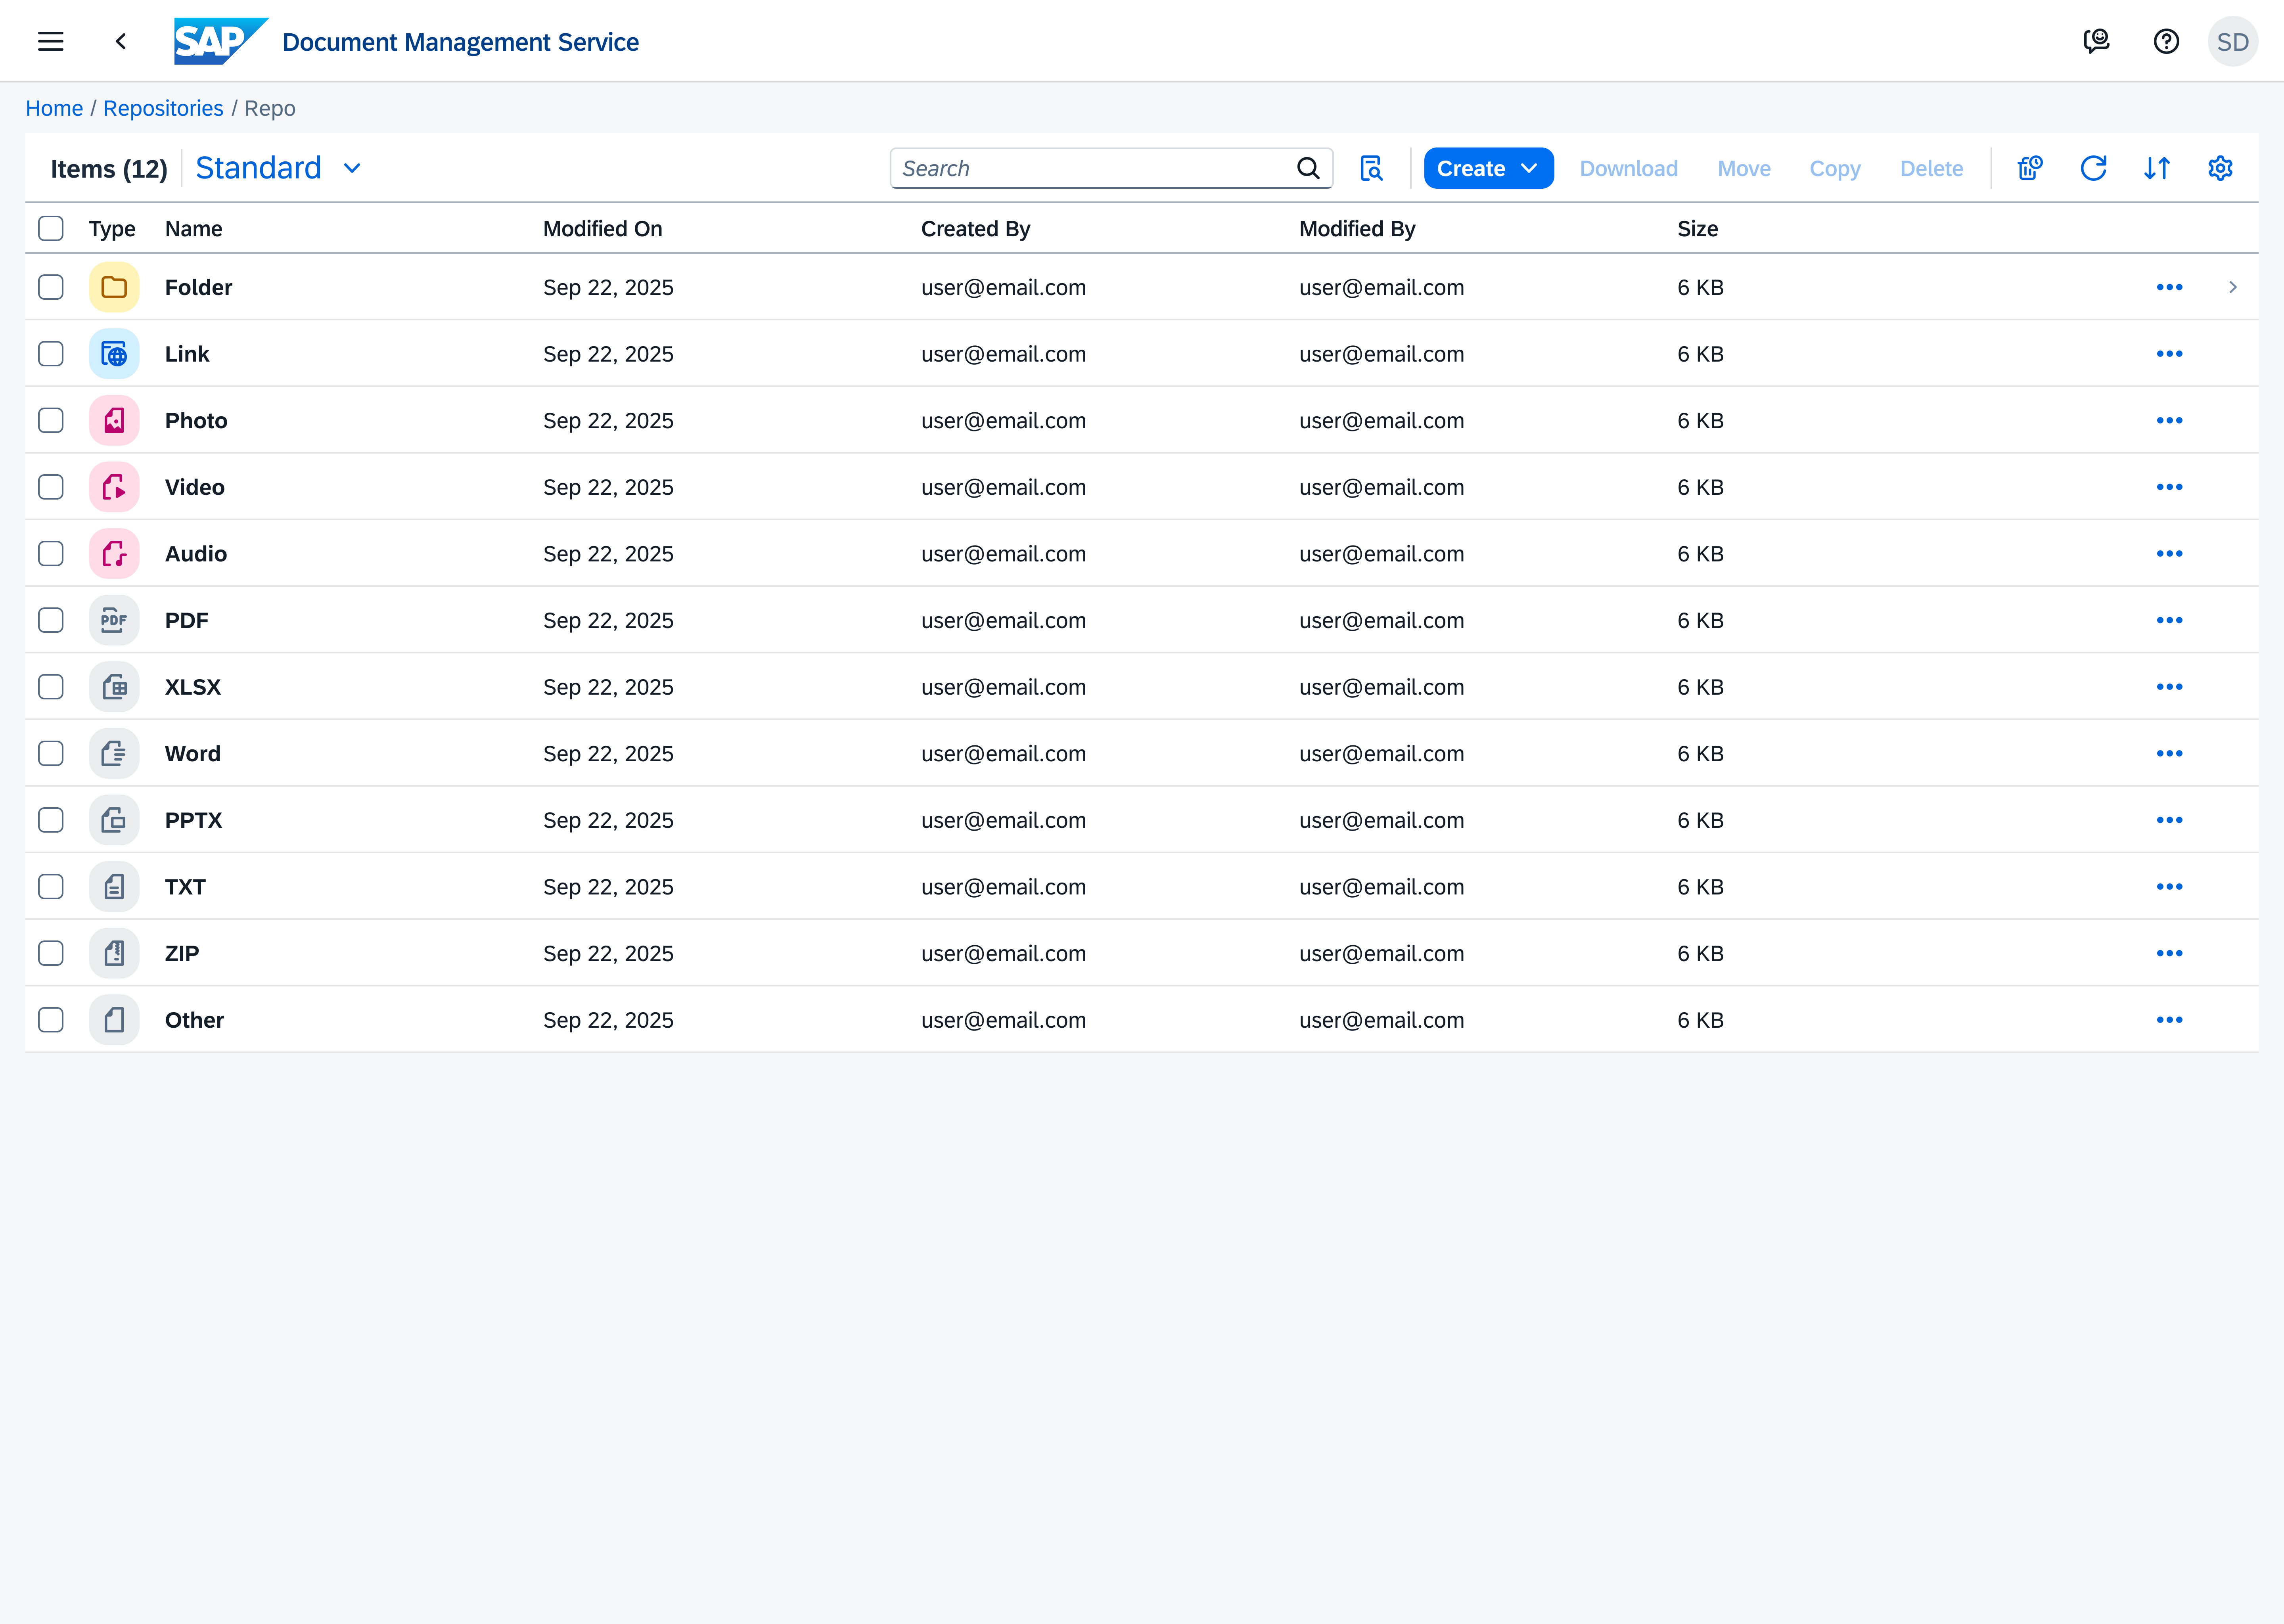Viewport: 2284px width, 1624px height.
Task: Click the Other file type icon
Action: point(114,1020)
